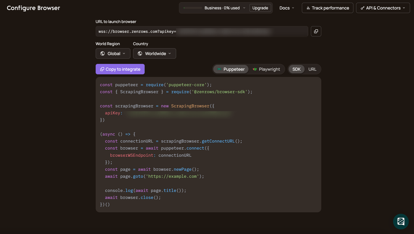Click the getConnectURL method in code

218,141
